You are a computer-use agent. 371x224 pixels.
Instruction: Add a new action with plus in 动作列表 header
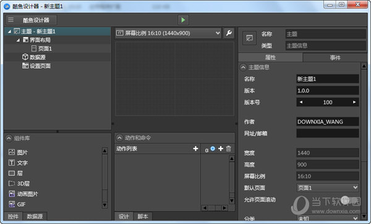[195, 149]
